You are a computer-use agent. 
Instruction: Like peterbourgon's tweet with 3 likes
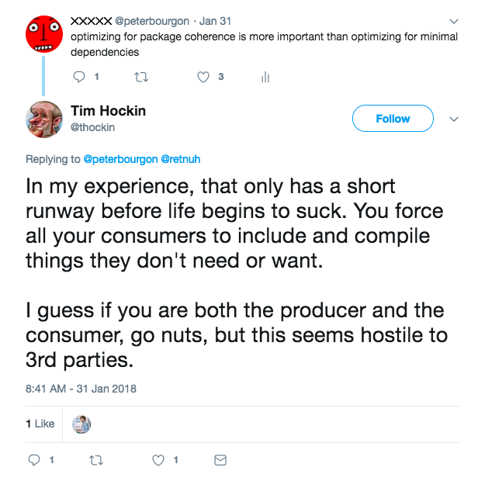[204, 77]
